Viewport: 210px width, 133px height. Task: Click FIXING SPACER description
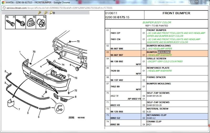click(x=156, y=77)
